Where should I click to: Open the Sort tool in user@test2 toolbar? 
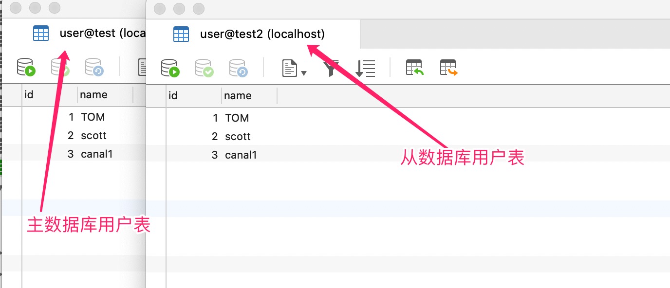coord(365,68)
